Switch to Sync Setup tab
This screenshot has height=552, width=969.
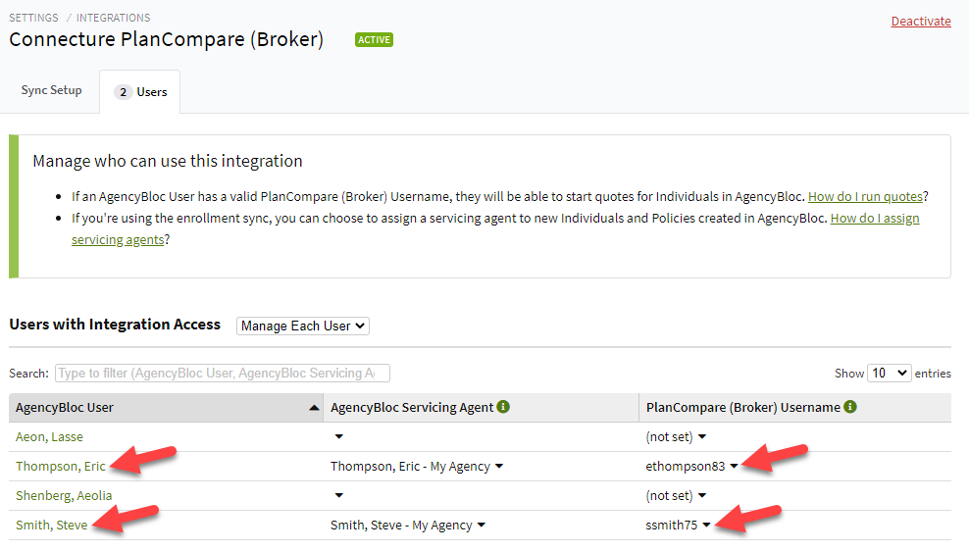[51, 90]
